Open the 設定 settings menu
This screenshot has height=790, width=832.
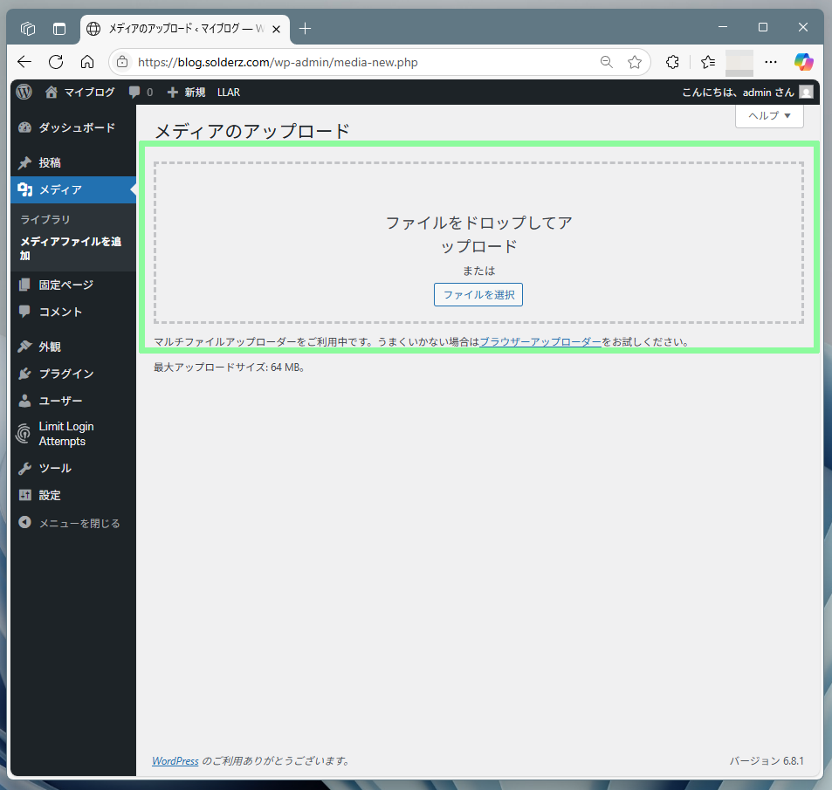[50, 495]
